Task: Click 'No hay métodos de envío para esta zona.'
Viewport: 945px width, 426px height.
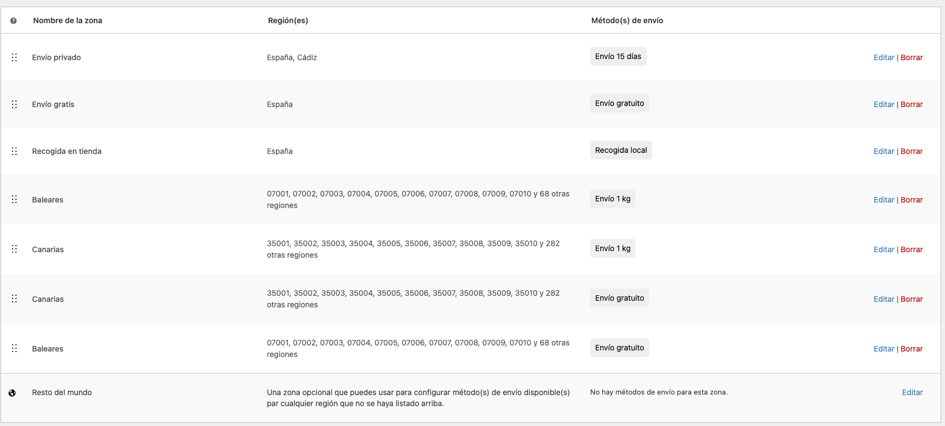Action: (659, 392)
